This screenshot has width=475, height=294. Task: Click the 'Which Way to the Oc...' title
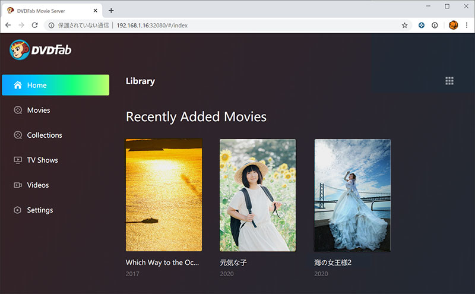click(162, 263)
